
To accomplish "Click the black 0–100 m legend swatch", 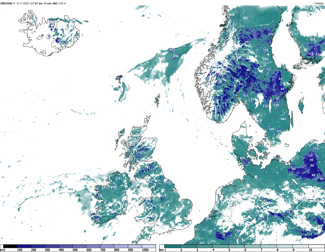I will [10, 246].
